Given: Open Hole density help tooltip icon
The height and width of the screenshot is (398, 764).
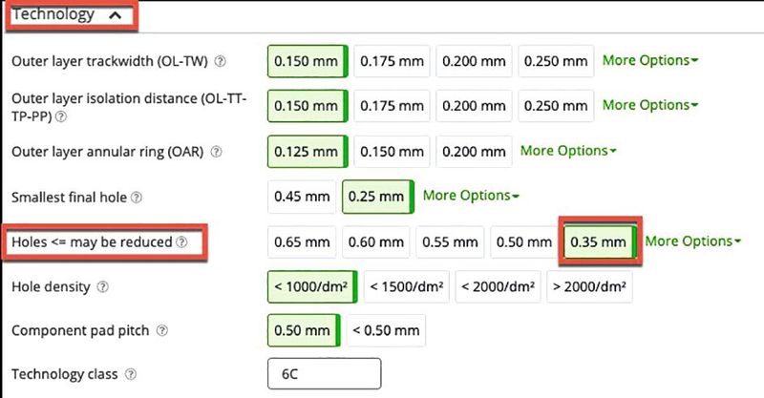Looking at the screenshot, I should click(102, 286).
